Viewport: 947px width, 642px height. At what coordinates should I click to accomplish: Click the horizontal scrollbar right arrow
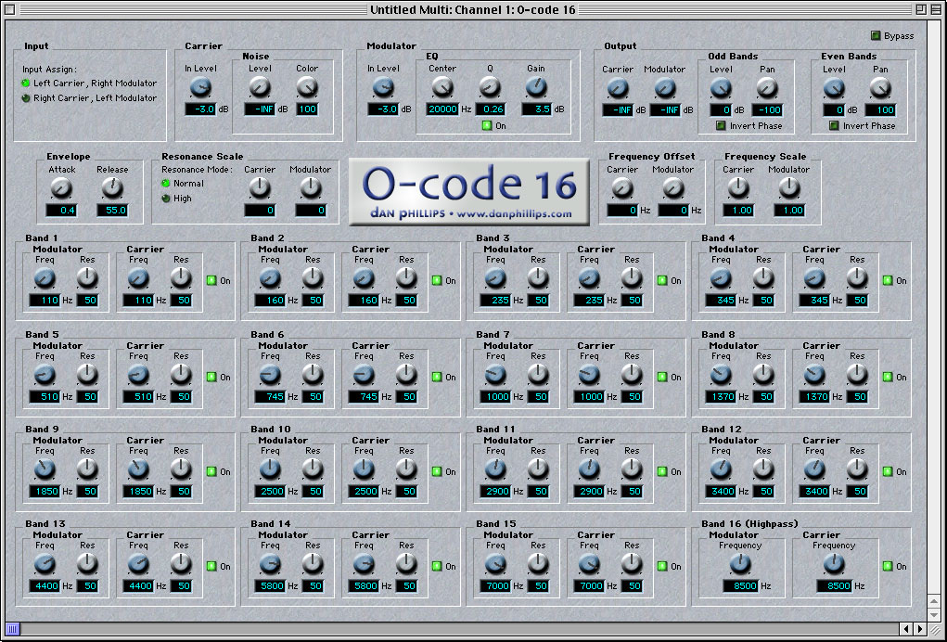tap(919, 629)
